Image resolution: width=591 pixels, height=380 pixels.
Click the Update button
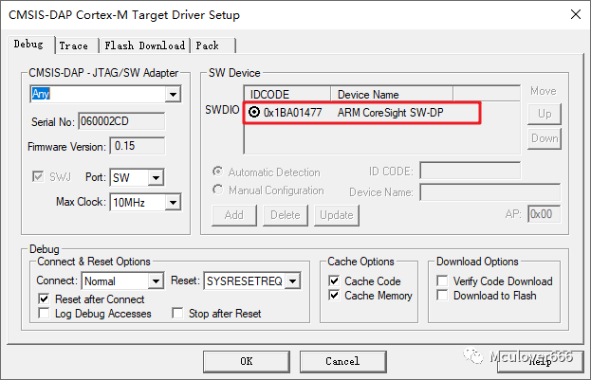pyautogui.click(x=337, y=215)
